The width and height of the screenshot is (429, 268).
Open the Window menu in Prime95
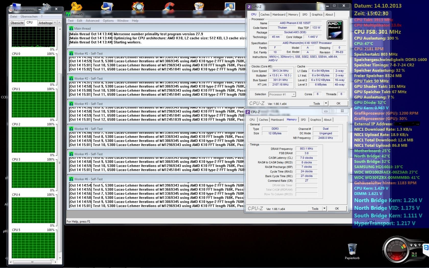tap(123, 21)
